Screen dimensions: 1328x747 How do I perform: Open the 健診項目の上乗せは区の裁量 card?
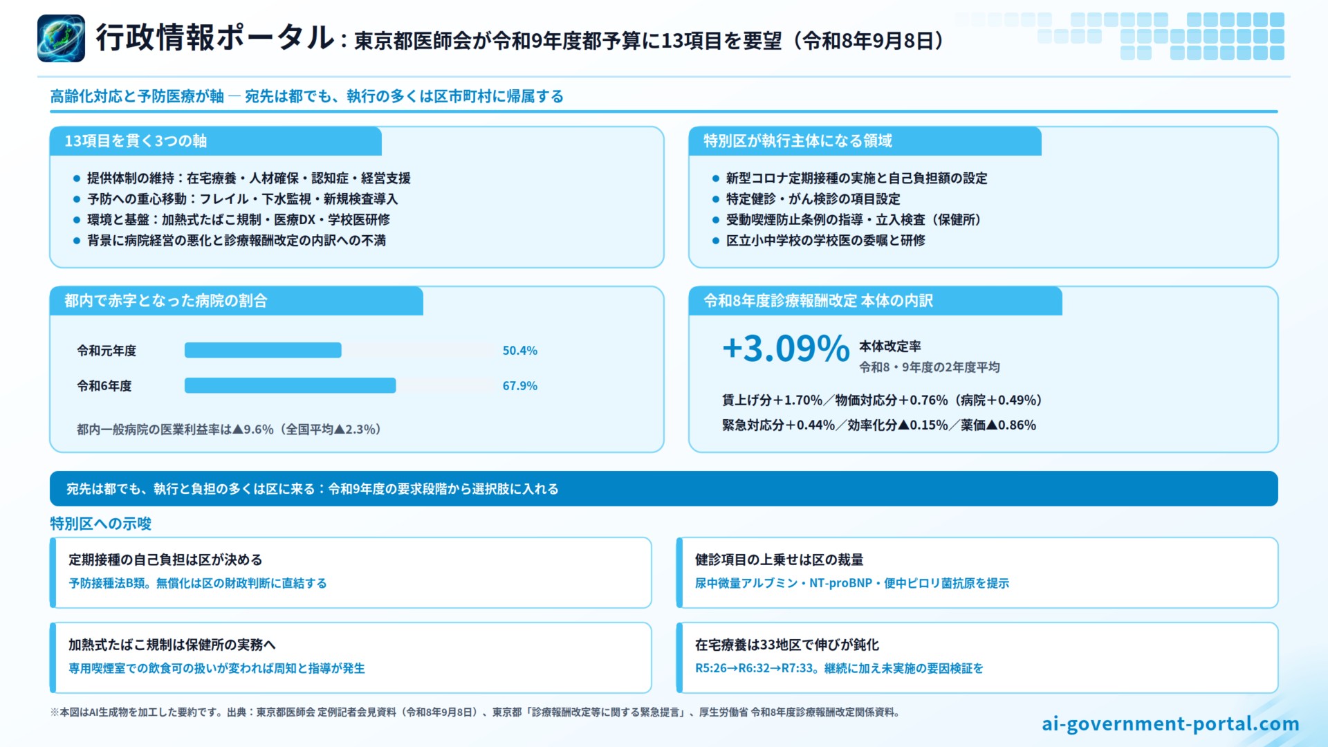[x=977, y=573]
